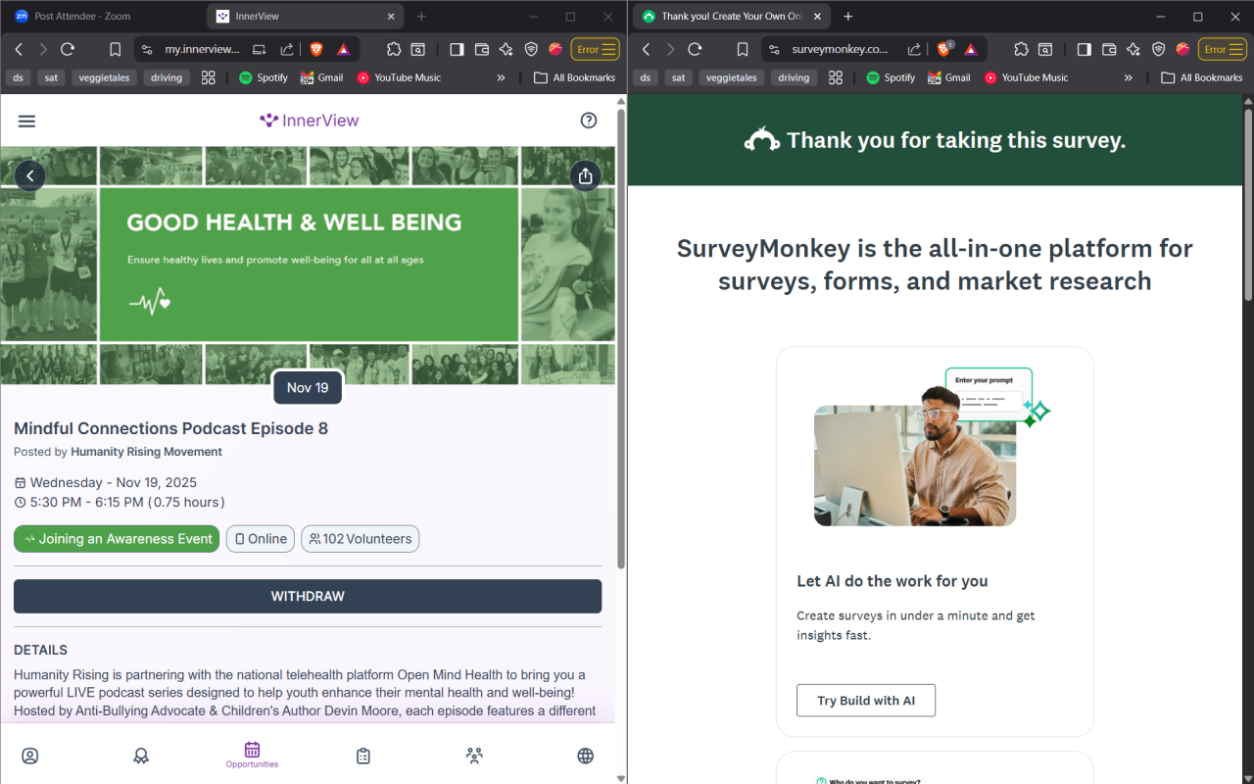Click the SurveyMonkey logo in the green header
The image size is (1254, 784).
pyautogui.click(x=762, y=140)
